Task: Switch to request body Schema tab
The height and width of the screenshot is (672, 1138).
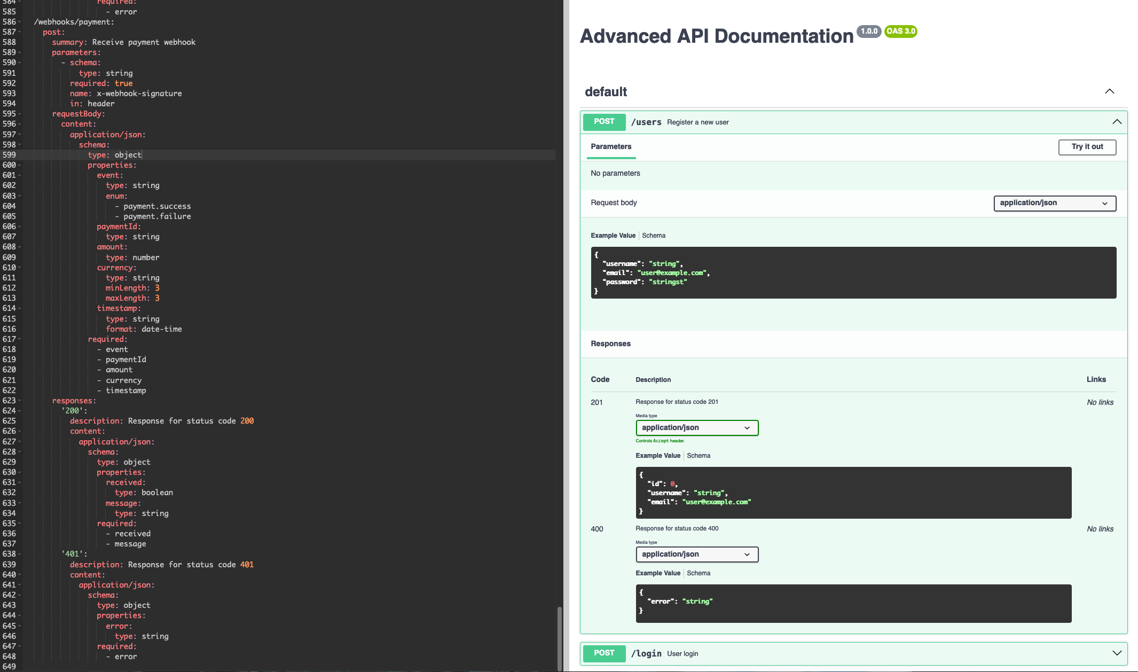Action: [x=653, y=236]
